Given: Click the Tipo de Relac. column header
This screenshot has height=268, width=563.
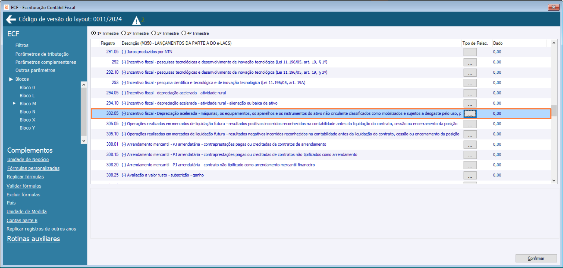Looking at the screenshot, I should point(475,43).
